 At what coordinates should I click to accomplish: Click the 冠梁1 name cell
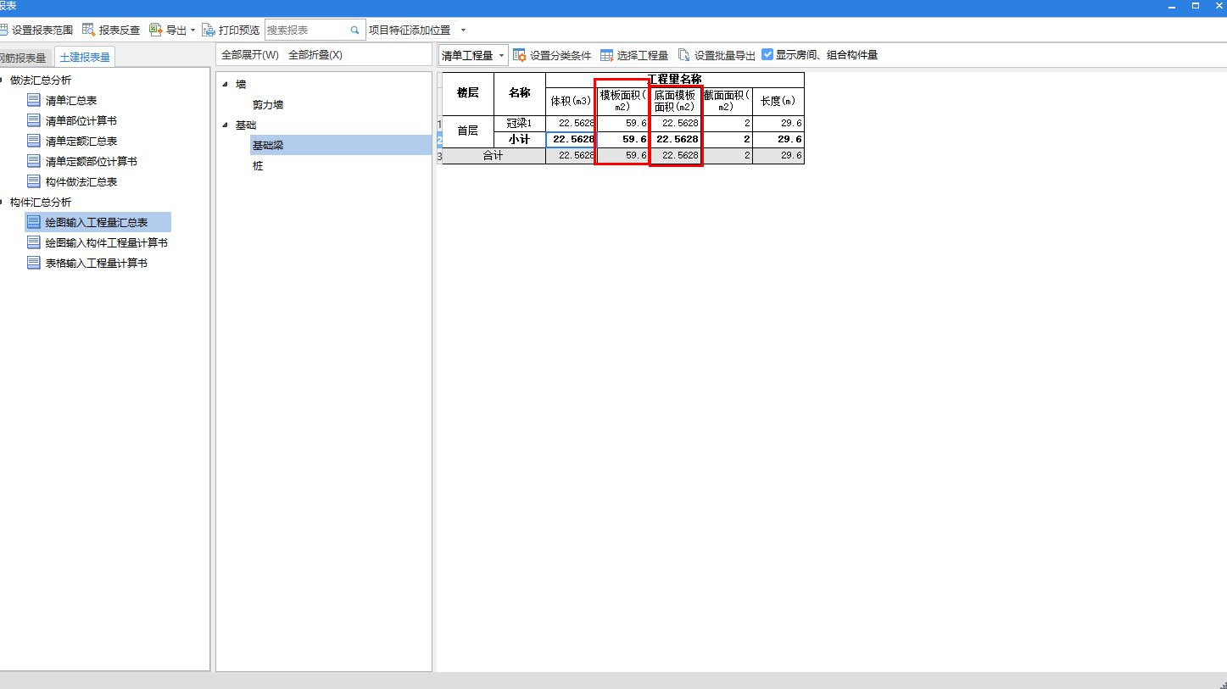coord(520,124)
